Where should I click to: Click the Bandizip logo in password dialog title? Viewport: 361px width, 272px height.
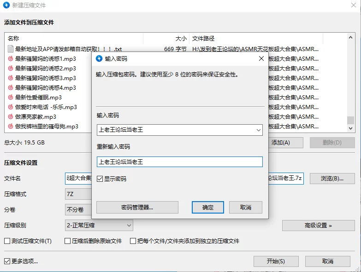coord(99,58)
